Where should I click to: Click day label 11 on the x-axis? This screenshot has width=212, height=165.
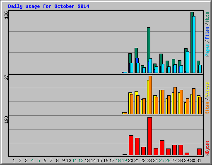(x=75, y=160)
